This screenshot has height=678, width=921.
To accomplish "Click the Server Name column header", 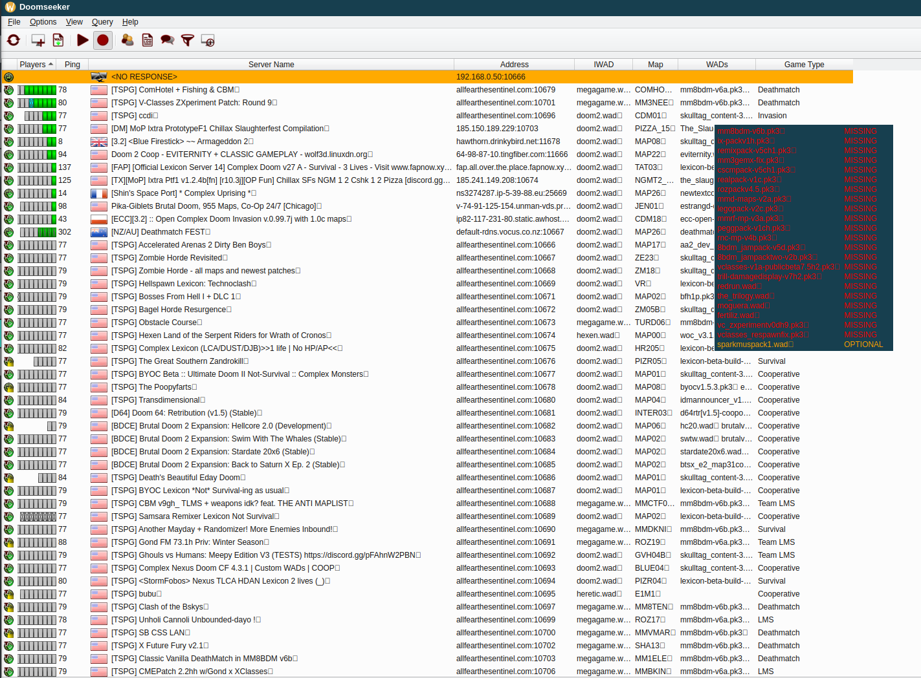I will pyautogui.click(x=271, y=65).
